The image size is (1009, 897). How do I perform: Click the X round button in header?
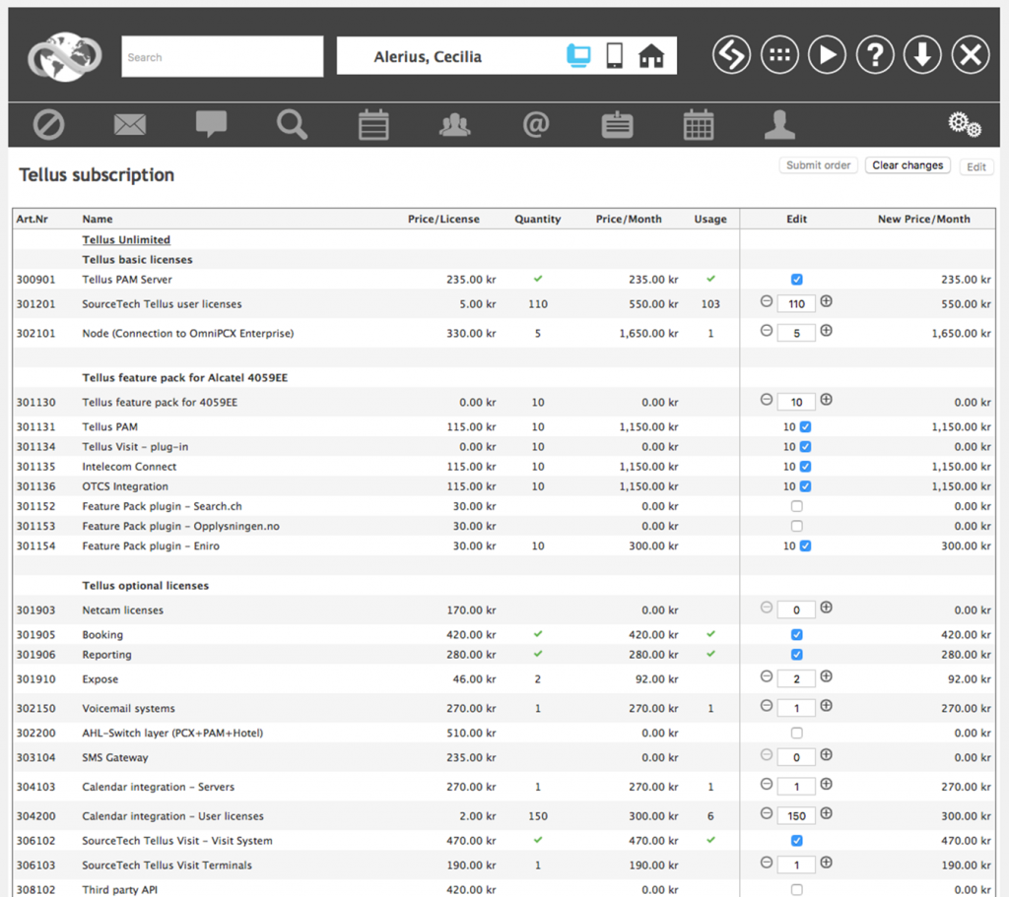tap(971, 55)
